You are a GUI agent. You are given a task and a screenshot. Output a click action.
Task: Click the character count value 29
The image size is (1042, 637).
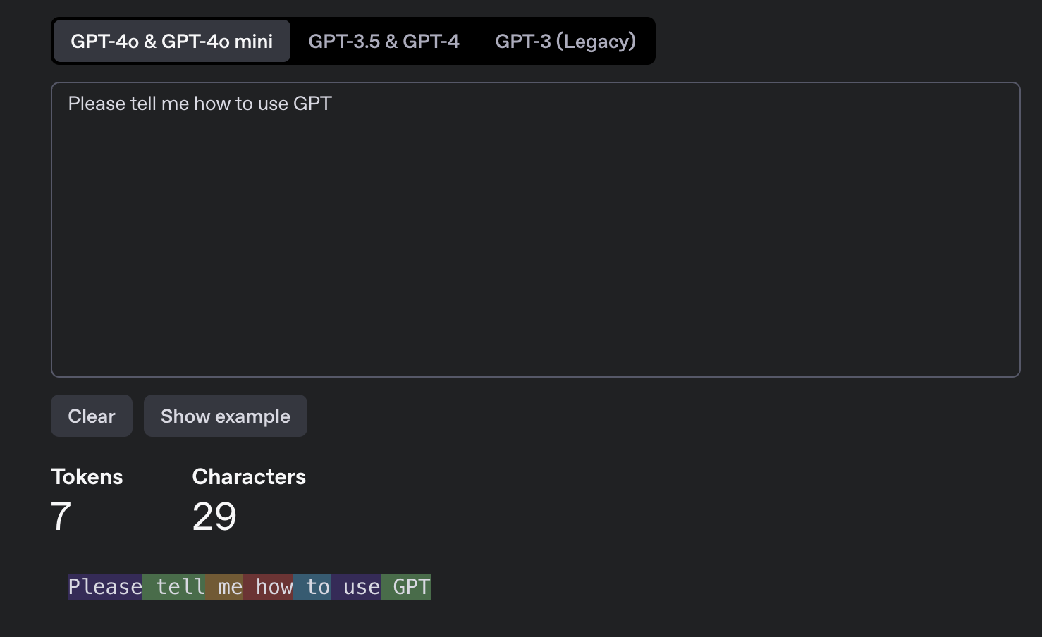214,517
